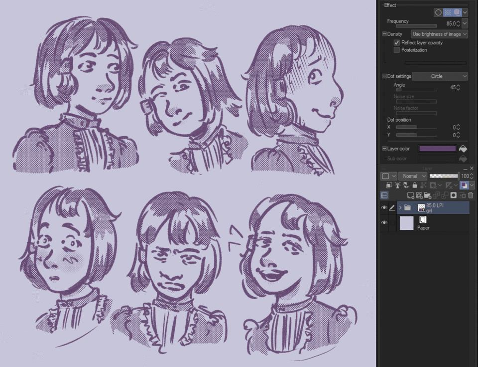The height and width of the screenshot is (367, 478).
Task: Minimize the Layer palette
Action: pyautogui.click(x=465, y=169)
